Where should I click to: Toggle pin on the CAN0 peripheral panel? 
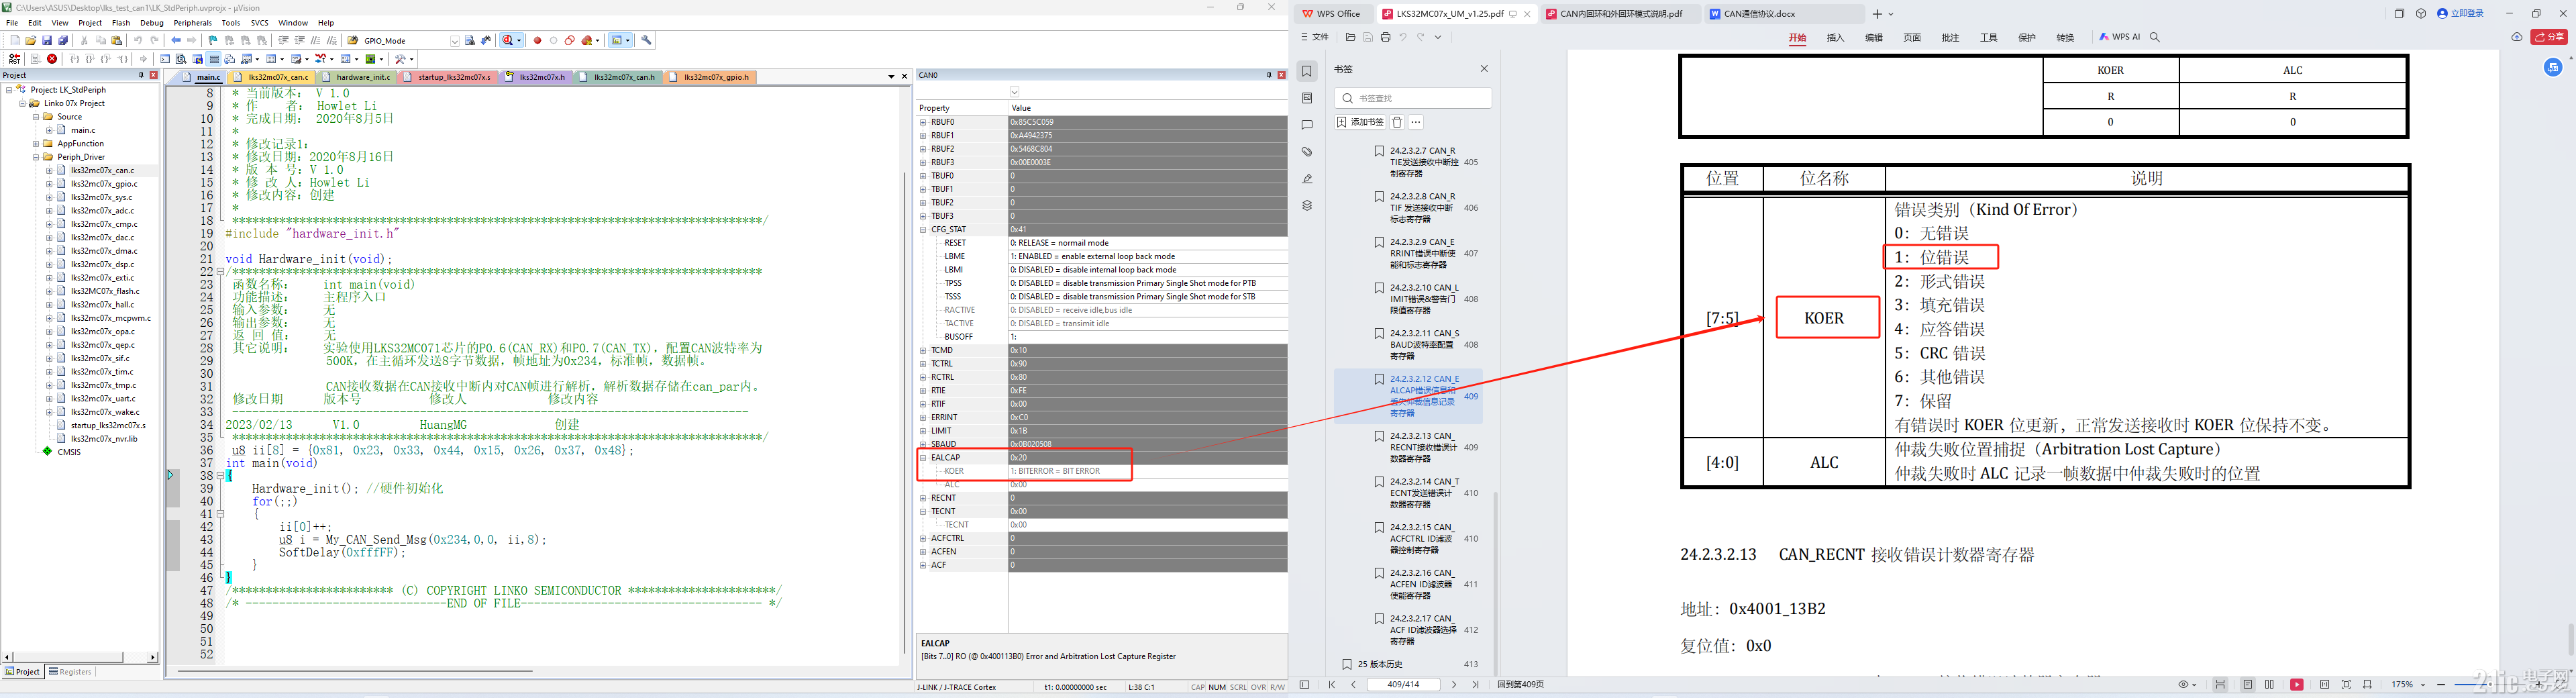(1269, 75)
